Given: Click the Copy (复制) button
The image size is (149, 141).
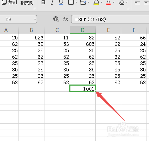Looking at the screenshot, I should tap(9, 2).
